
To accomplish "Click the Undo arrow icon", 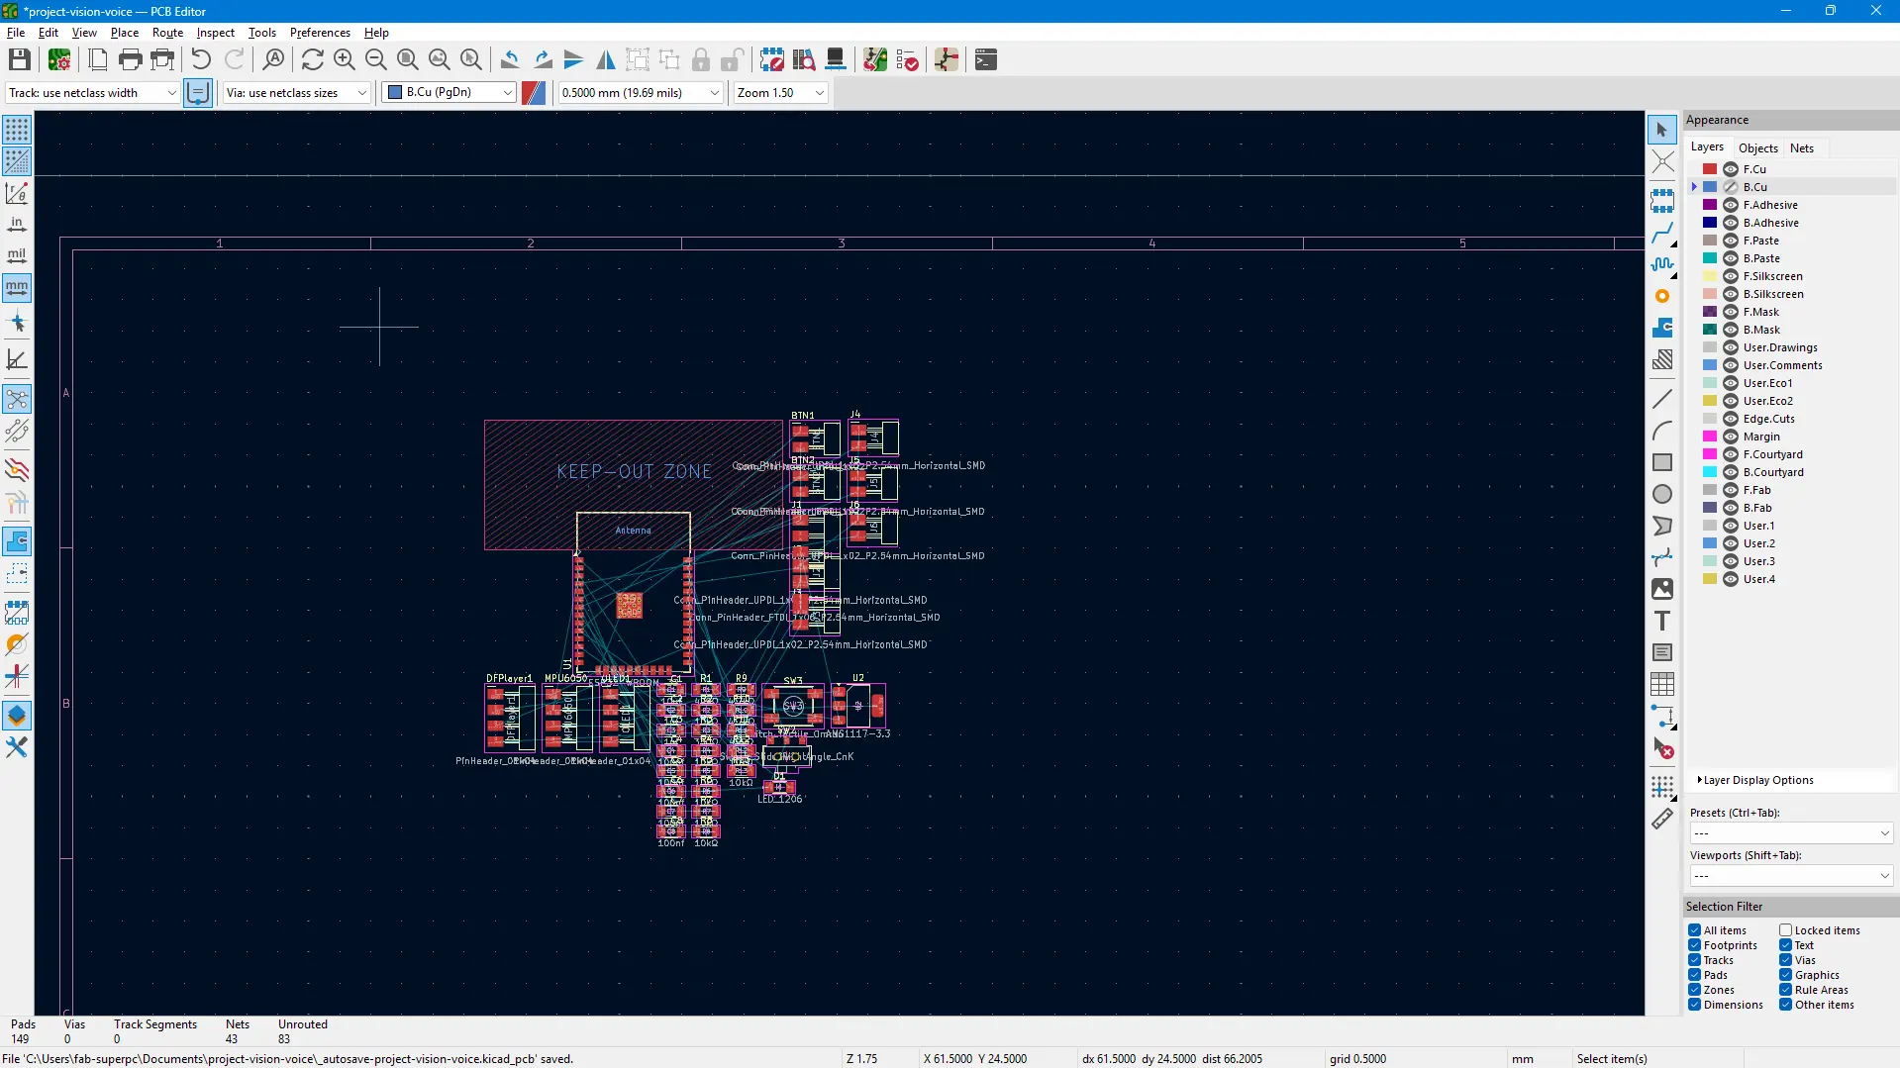I will (201, 60).
